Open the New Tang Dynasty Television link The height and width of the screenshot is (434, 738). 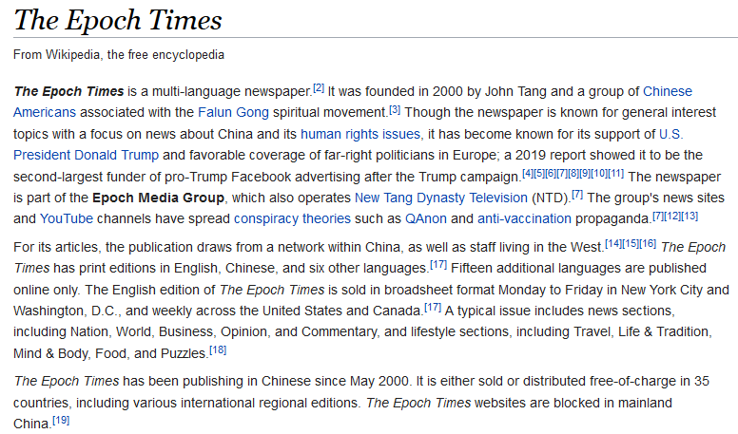point(440,198)
